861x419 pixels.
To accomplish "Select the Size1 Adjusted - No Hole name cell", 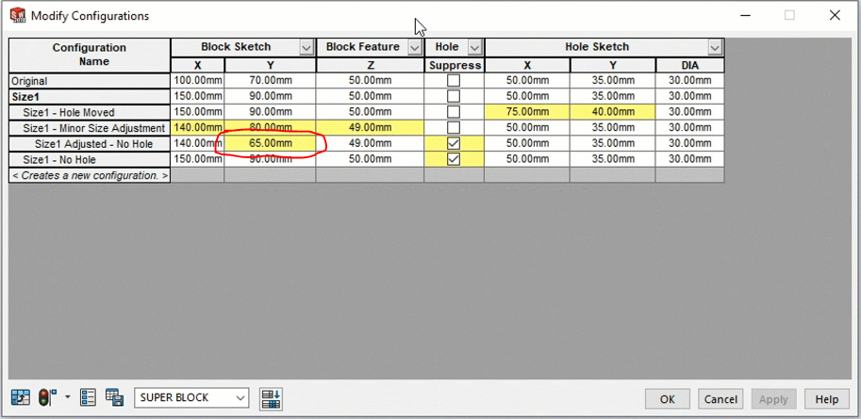I will [x=90, y=144].
